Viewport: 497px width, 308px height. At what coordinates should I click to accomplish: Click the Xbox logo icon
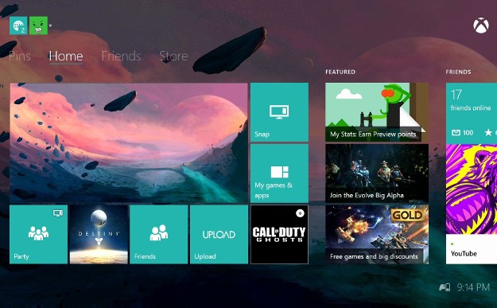pyautogui.click(x=481, y=25)
